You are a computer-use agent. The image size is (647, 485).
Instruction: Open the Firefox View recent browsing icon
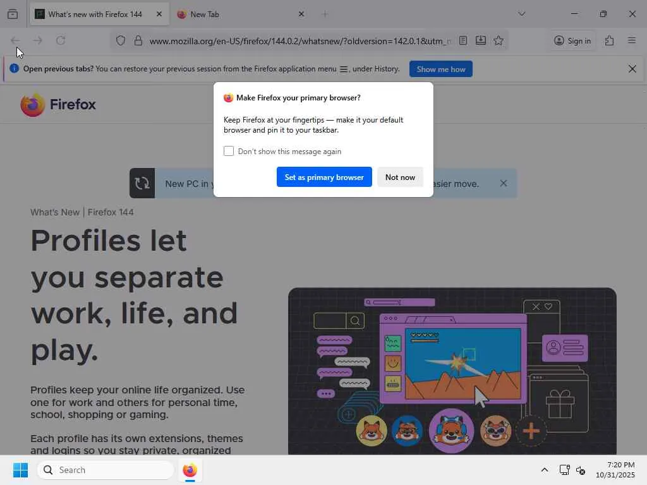point(13,14)
